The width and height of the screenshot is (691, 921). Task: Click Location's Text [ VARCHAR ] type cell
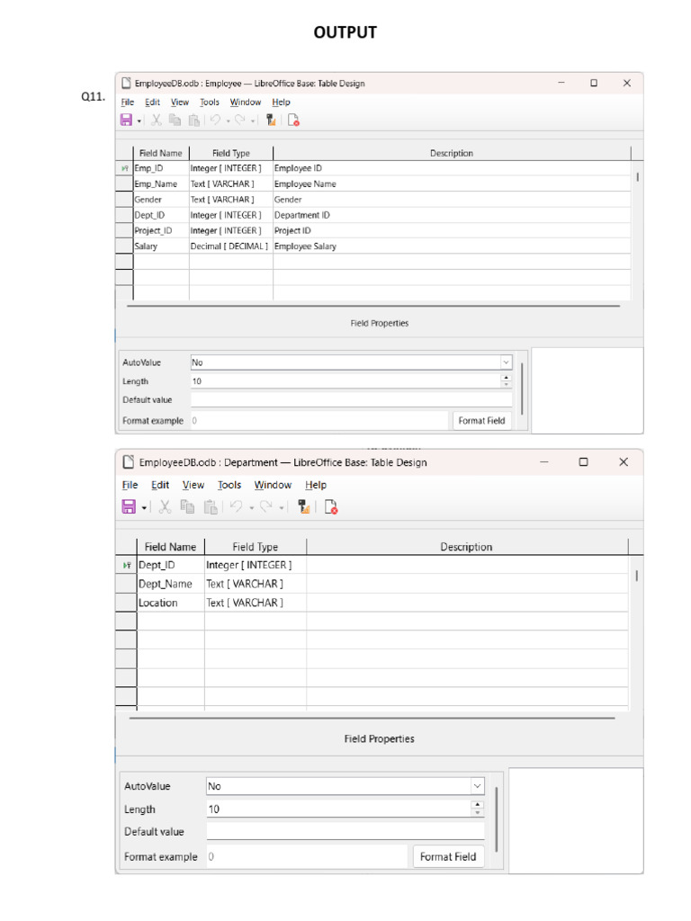point(255,603)
